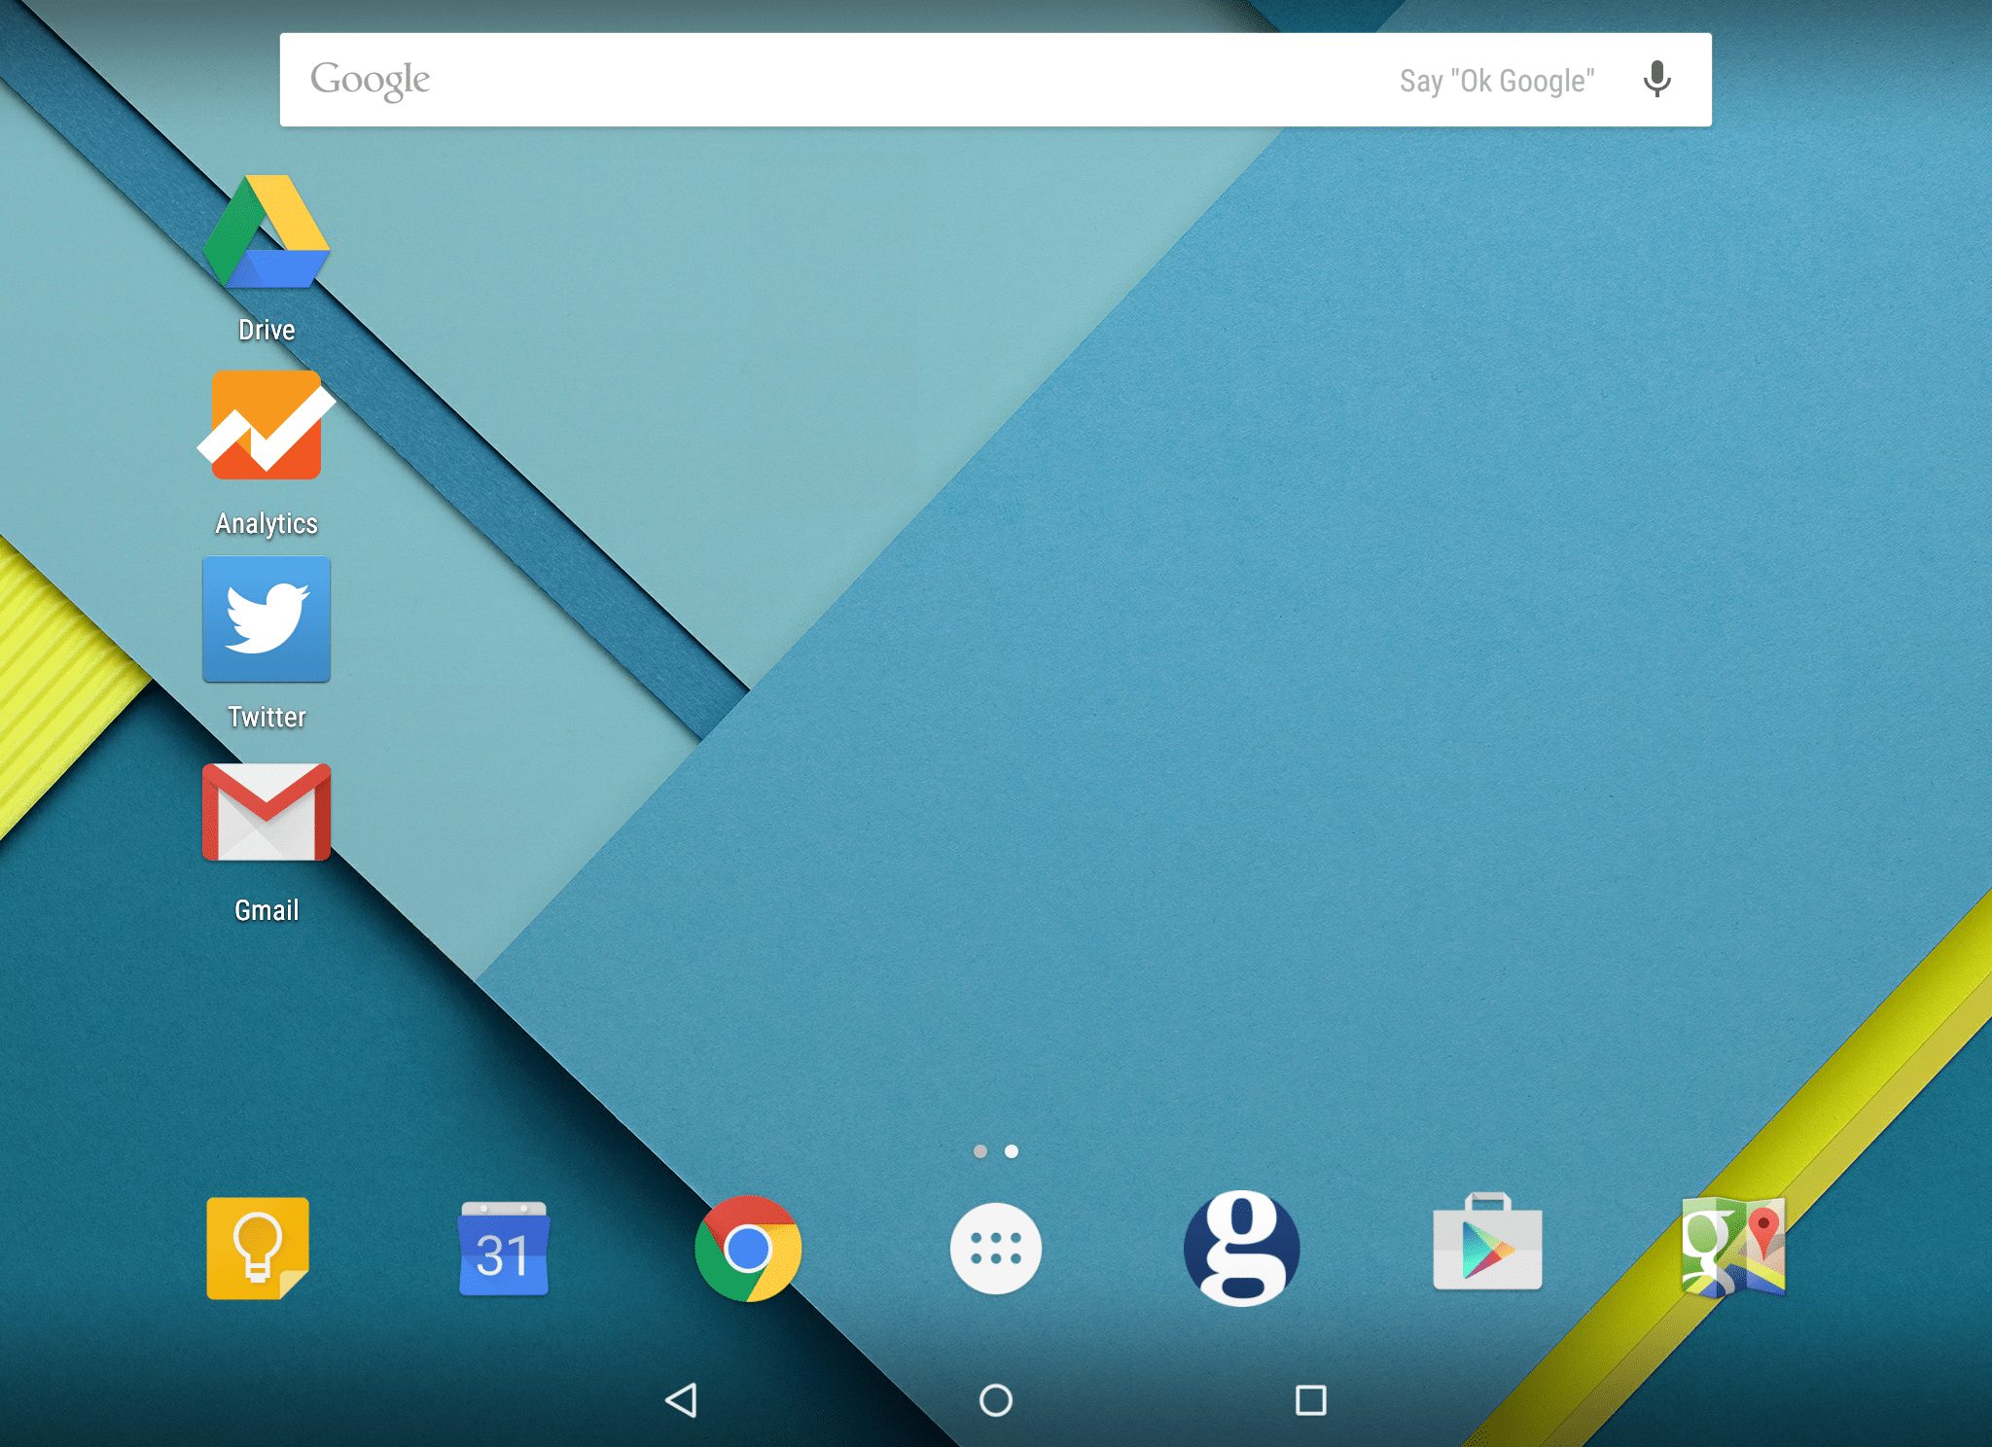The height and width of the screenshot is (1447, 1992).
Task: Tap the 'Say "Ok Google"' hint text
Action: [x=1497, y=81]
